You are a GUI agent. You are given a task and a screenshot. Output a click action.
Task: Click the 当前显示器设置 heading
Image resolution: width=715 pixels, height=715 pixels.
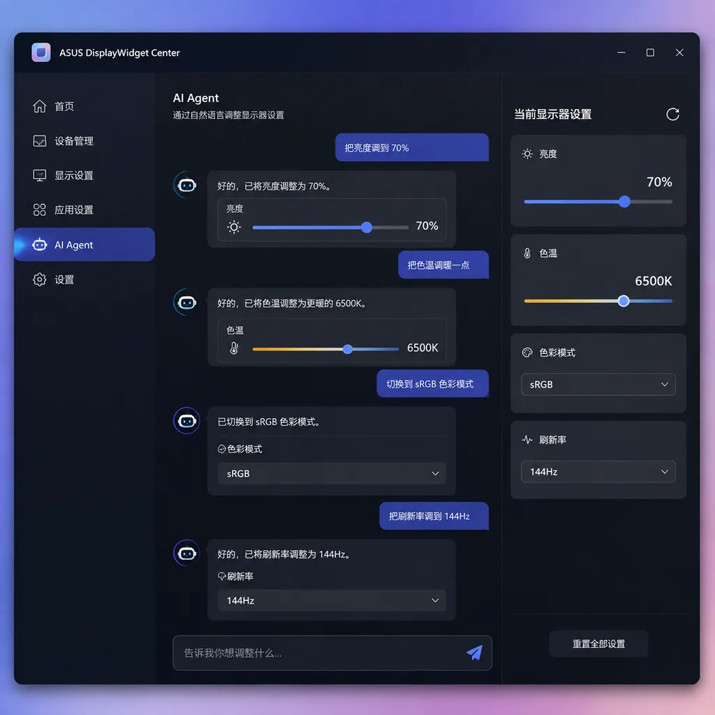tap(553, 114)
